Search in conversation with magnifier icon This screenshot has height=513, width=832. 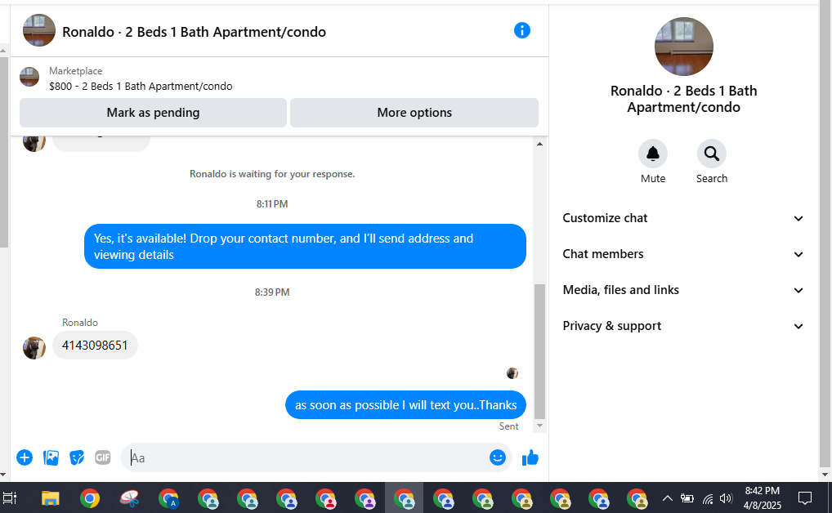coord(711,154)
